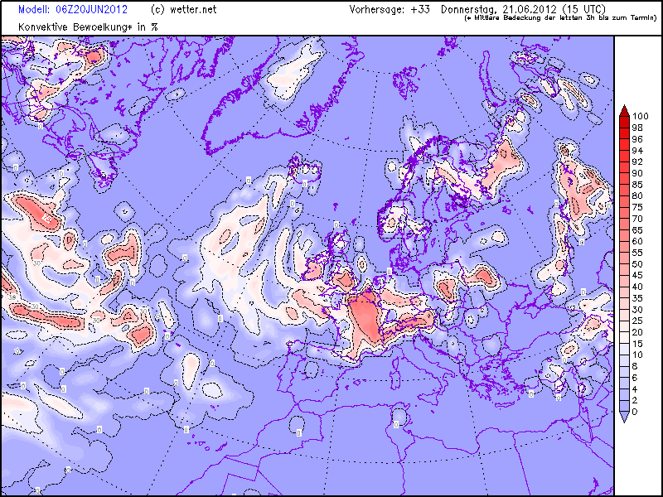Click the '85' legend value
Image resolution: width=663 pixels, height=497 pixels.
[x=637, y=185]
